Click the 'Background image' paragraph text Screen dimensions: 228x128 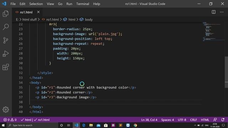(x=73, y=97)
